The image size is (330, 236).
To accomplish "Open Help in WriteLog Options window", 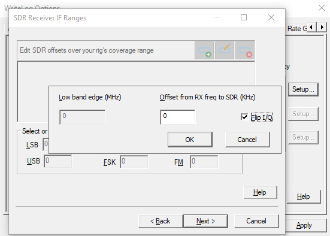I will [x=304, y=196].
